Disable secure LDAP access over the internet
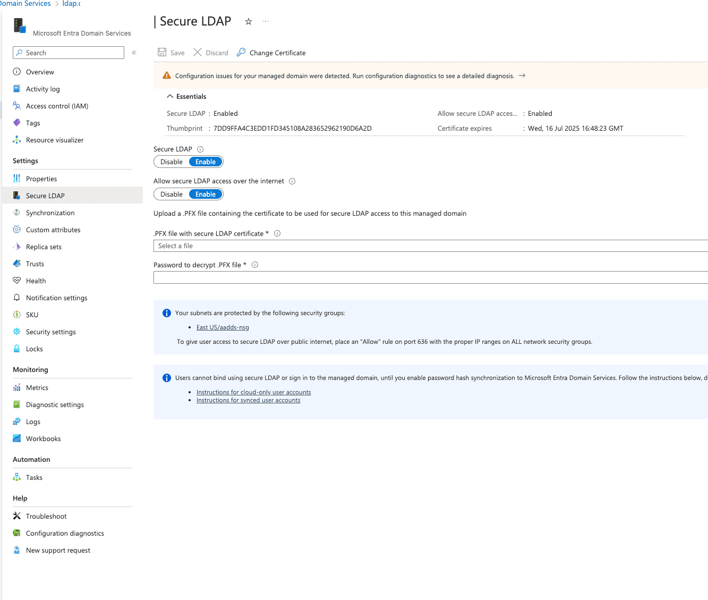This screenshot has height=600, width=708. [172, 195]
